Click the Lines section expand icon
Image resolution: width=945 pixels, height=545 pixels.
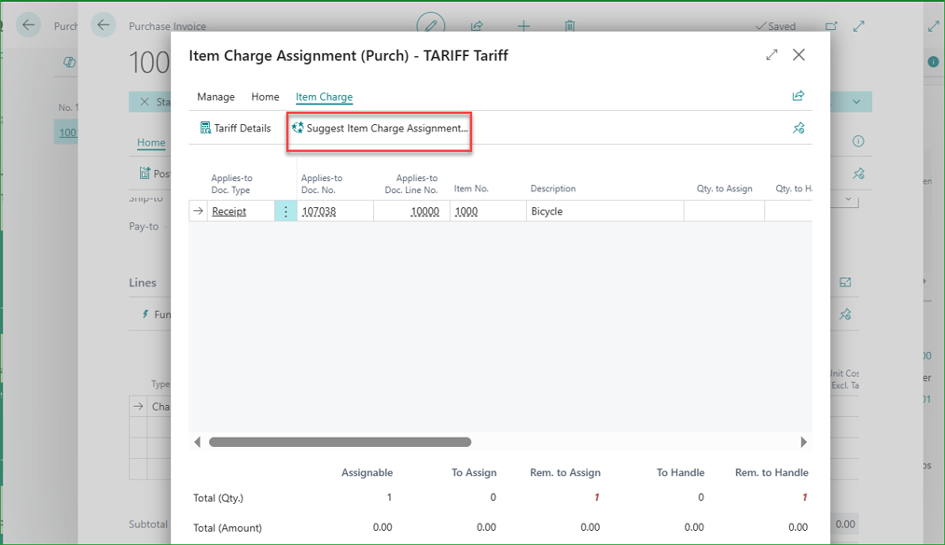[x=845, y=282]
